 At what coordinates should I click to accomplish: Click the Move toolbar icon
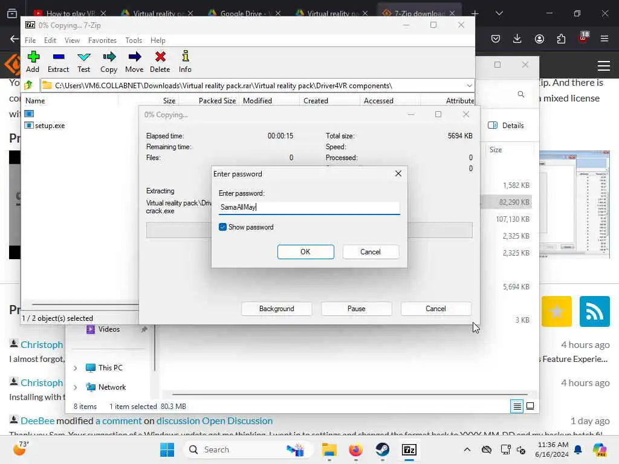click(134, 62)
